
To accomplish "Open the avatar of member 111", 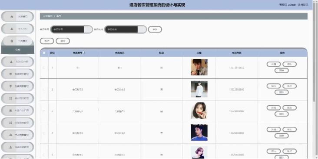I will pos(199,67).
